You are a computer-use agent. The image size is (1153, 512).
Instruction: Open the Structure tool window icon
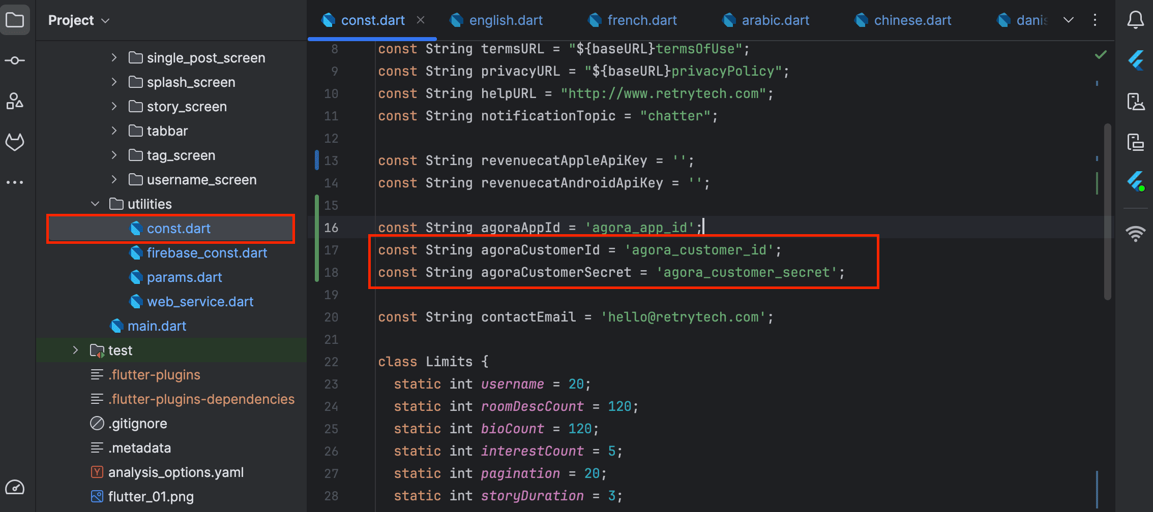(x=15, y=101)
